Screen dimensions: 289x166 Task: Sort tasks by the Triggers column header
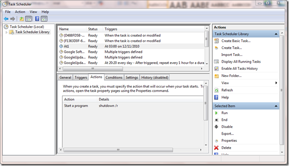pos(154,29)
